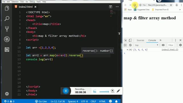Click CRLF end of line setting
Image resolution: width=183 pixels, height=103 pixels.
click(94, 101)
